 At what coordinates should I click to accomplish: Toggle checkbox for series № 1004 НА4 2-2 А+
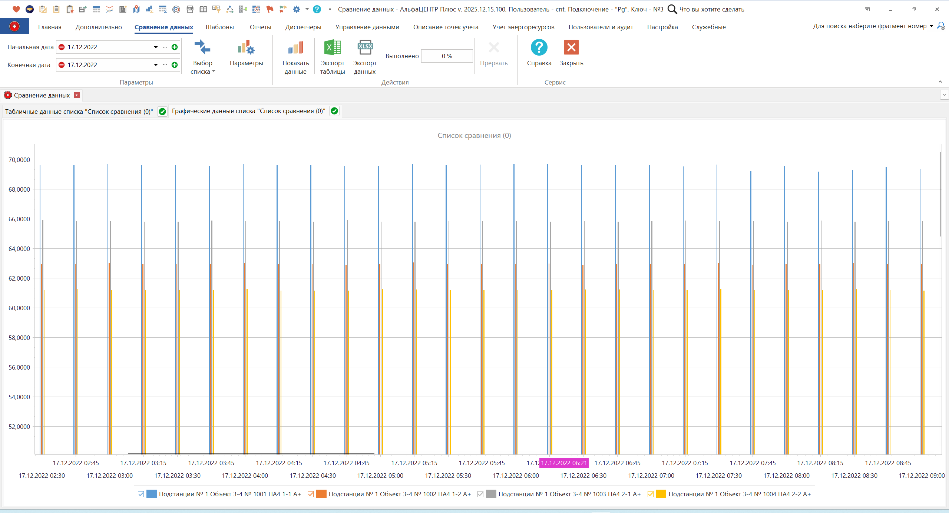point(651,494)
